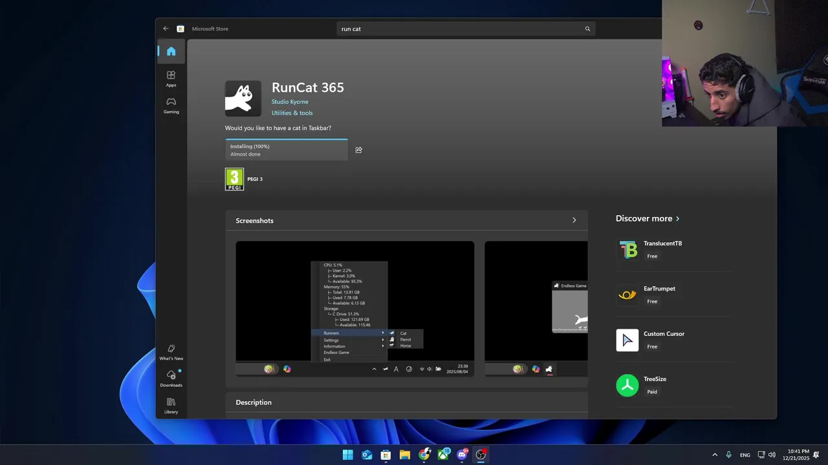Click the magnifier search icon
Screen dimensions: 828x465
[x=587, y=28]
